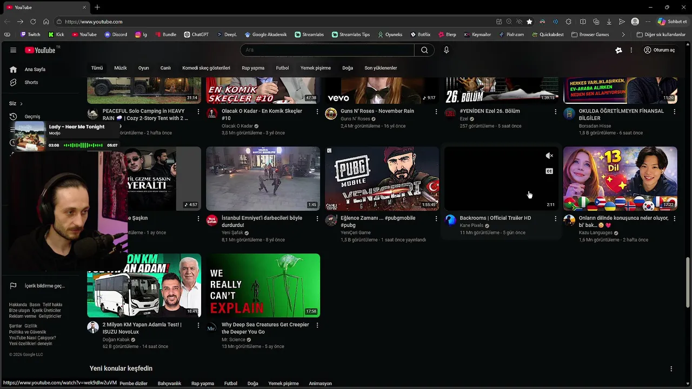This screenshot has width=692, height=389.
Task: Open options for İstanbul Emniyeti video
Action: point(317,218)
